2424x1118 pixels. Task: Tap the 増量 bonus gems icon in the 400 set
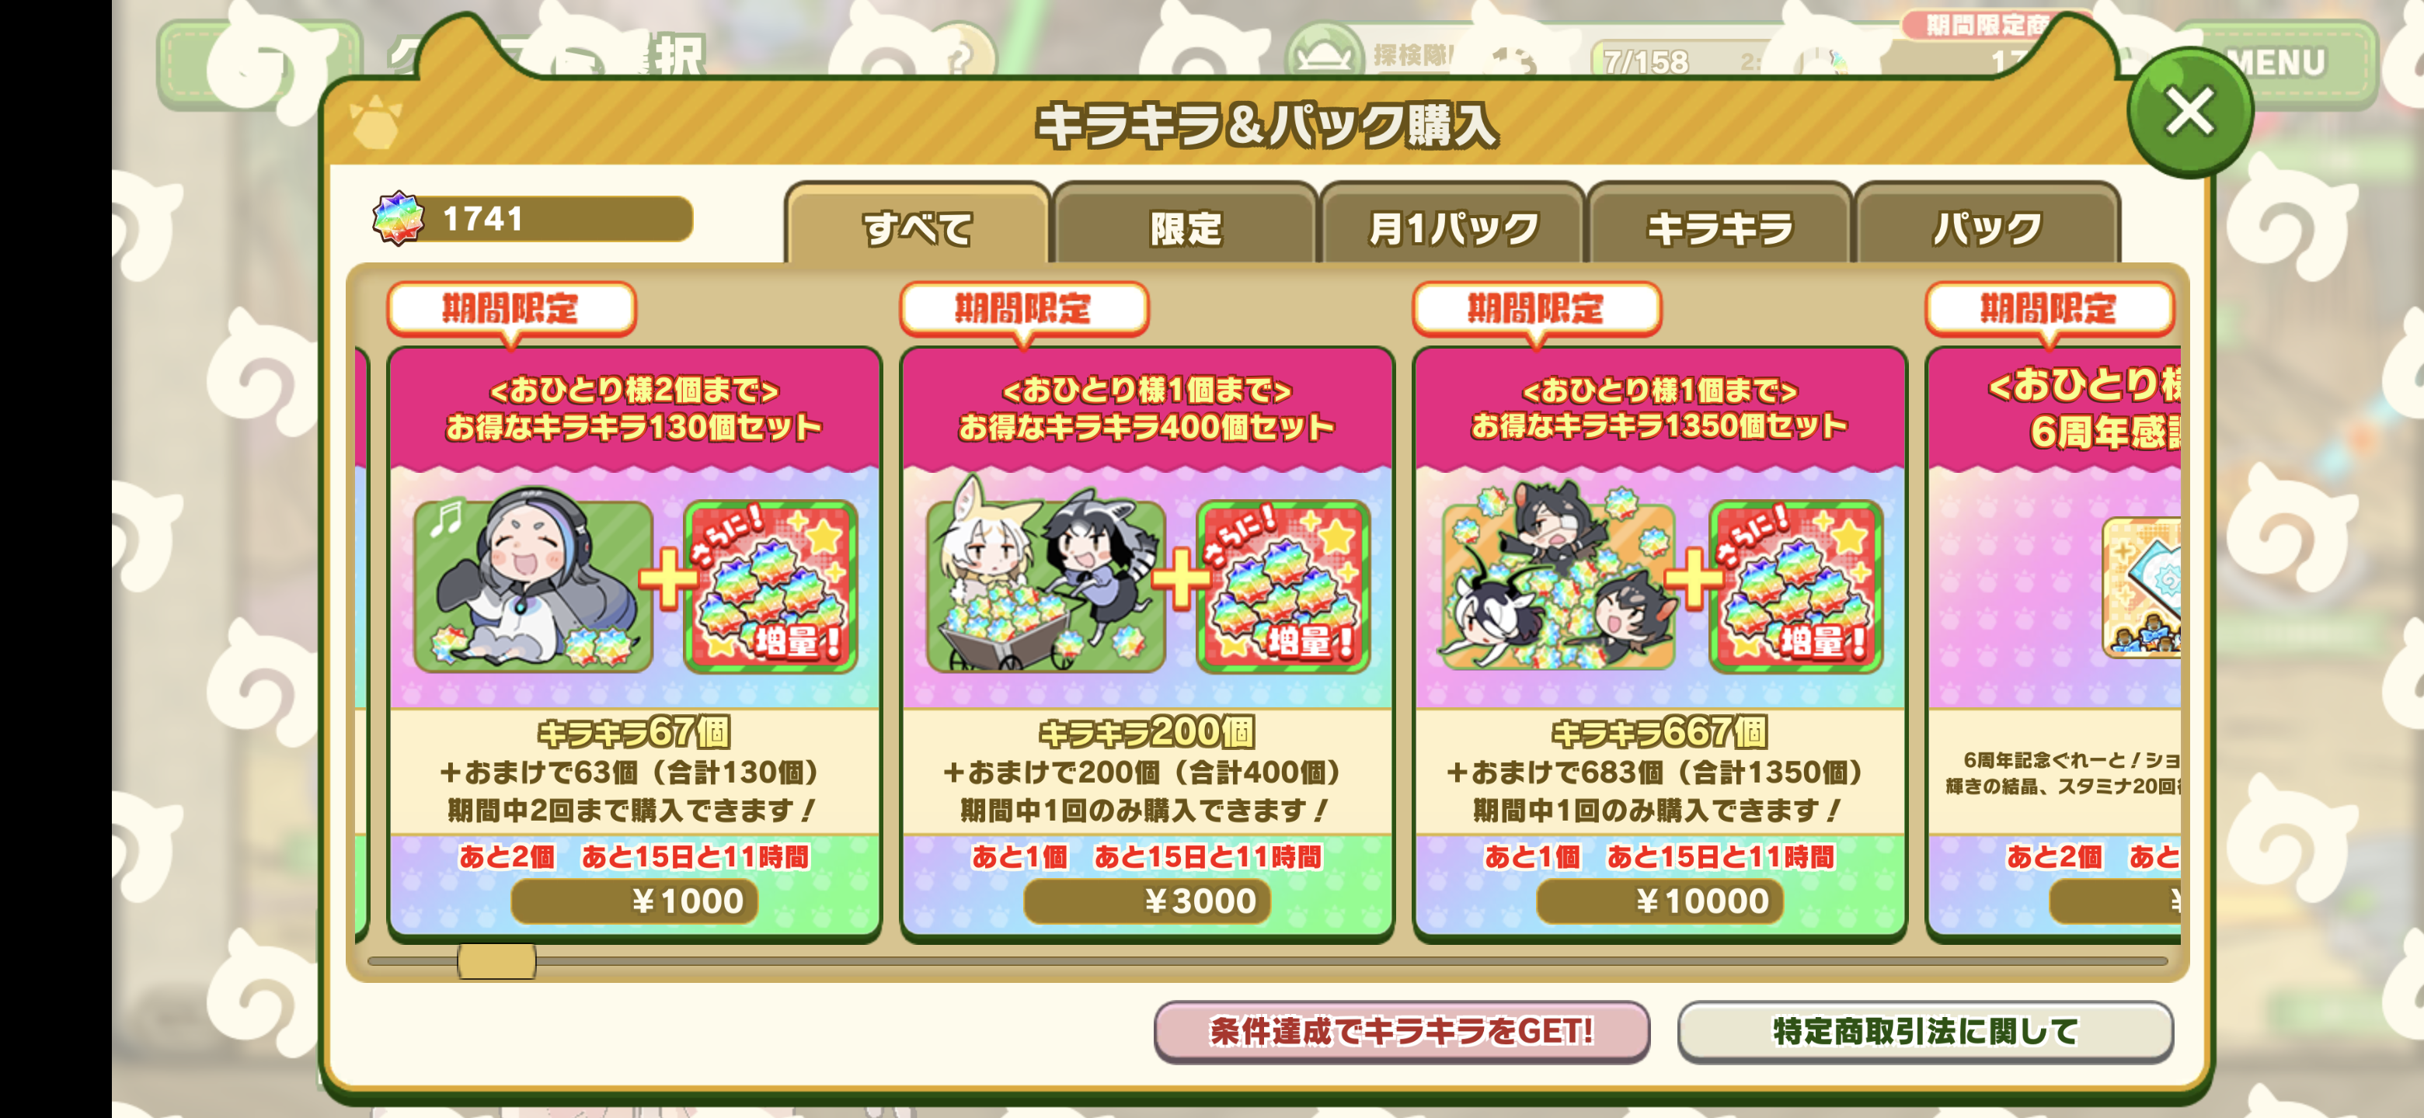[x=1283, y=586]
